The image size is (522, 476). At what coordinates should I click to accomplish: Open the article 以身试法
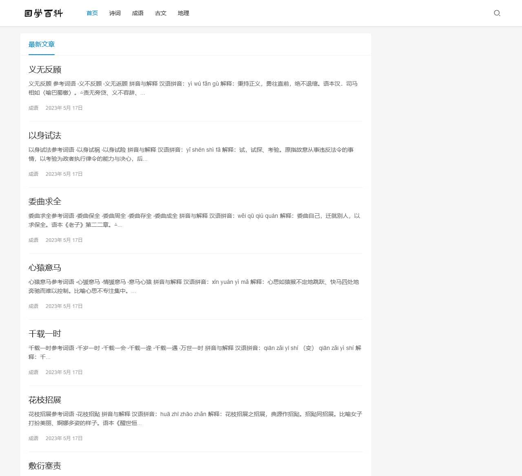pyautogui.click(x=45, y=135)
